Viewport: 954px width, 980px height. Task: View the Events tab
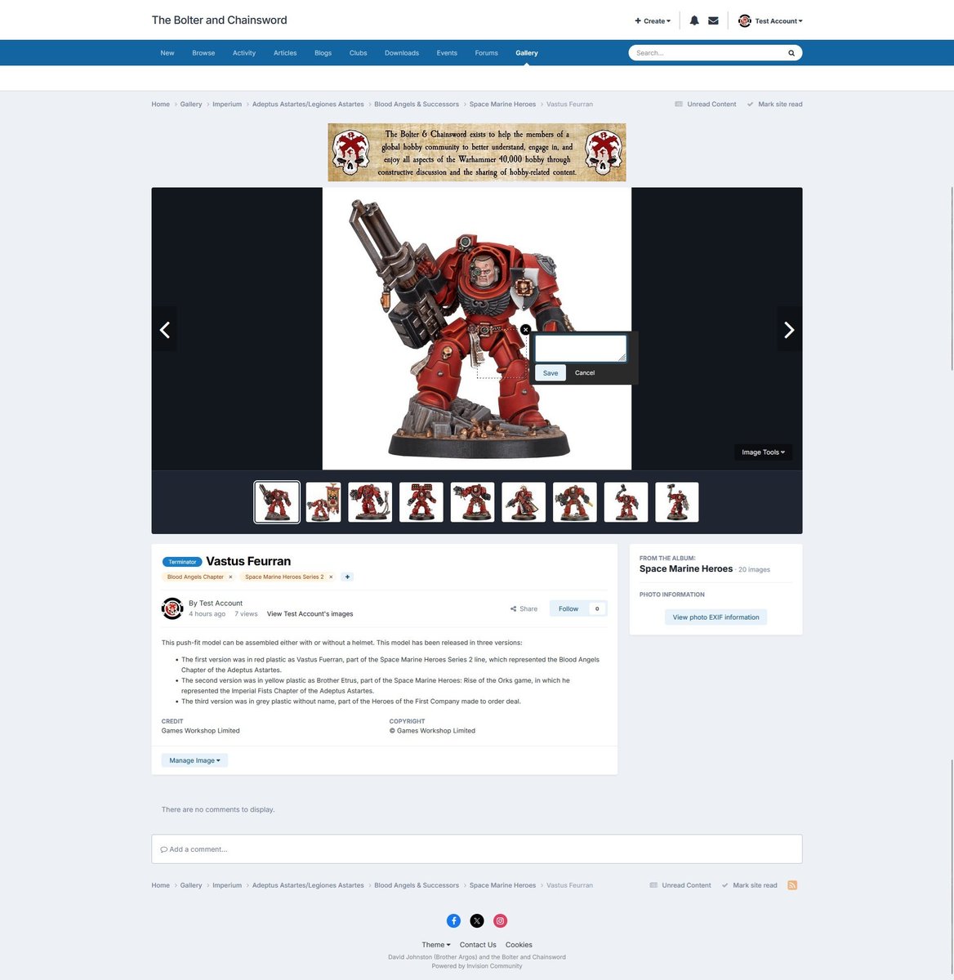(447, 53)
